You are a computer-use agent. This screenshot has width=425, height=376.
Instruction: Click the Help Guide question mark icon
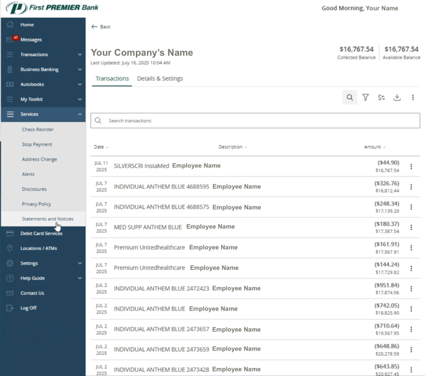click(10, 278)
